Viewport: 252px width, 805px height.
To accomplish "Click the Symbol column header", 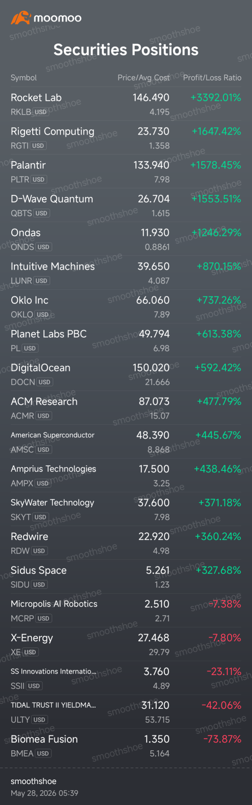I will (x=24, y=78).
